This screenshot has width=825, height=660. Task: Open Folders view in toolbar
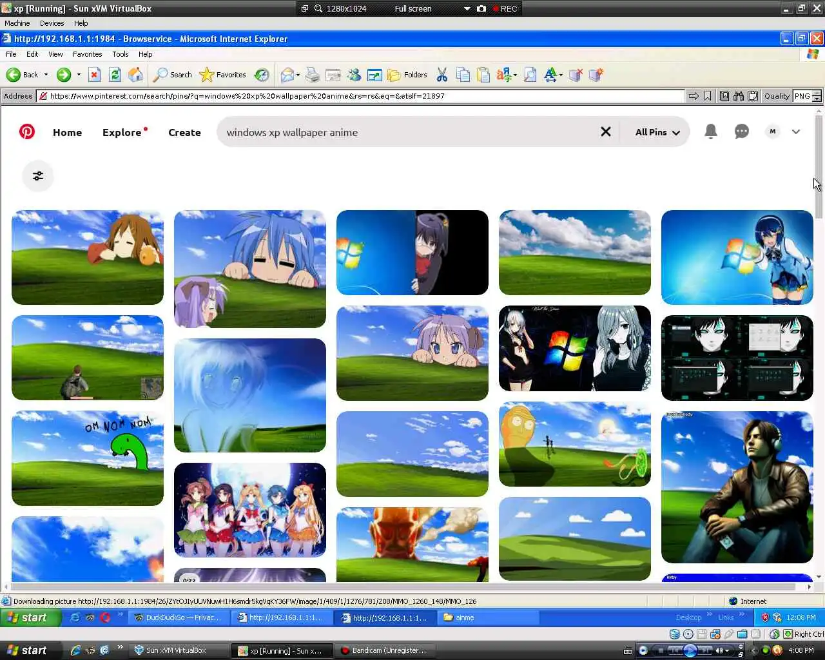(407, 75)
